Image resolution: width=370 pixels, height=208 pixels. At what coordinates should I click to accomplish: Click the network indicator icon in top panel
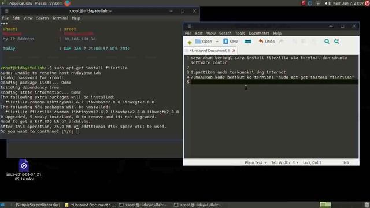point(319,3)
